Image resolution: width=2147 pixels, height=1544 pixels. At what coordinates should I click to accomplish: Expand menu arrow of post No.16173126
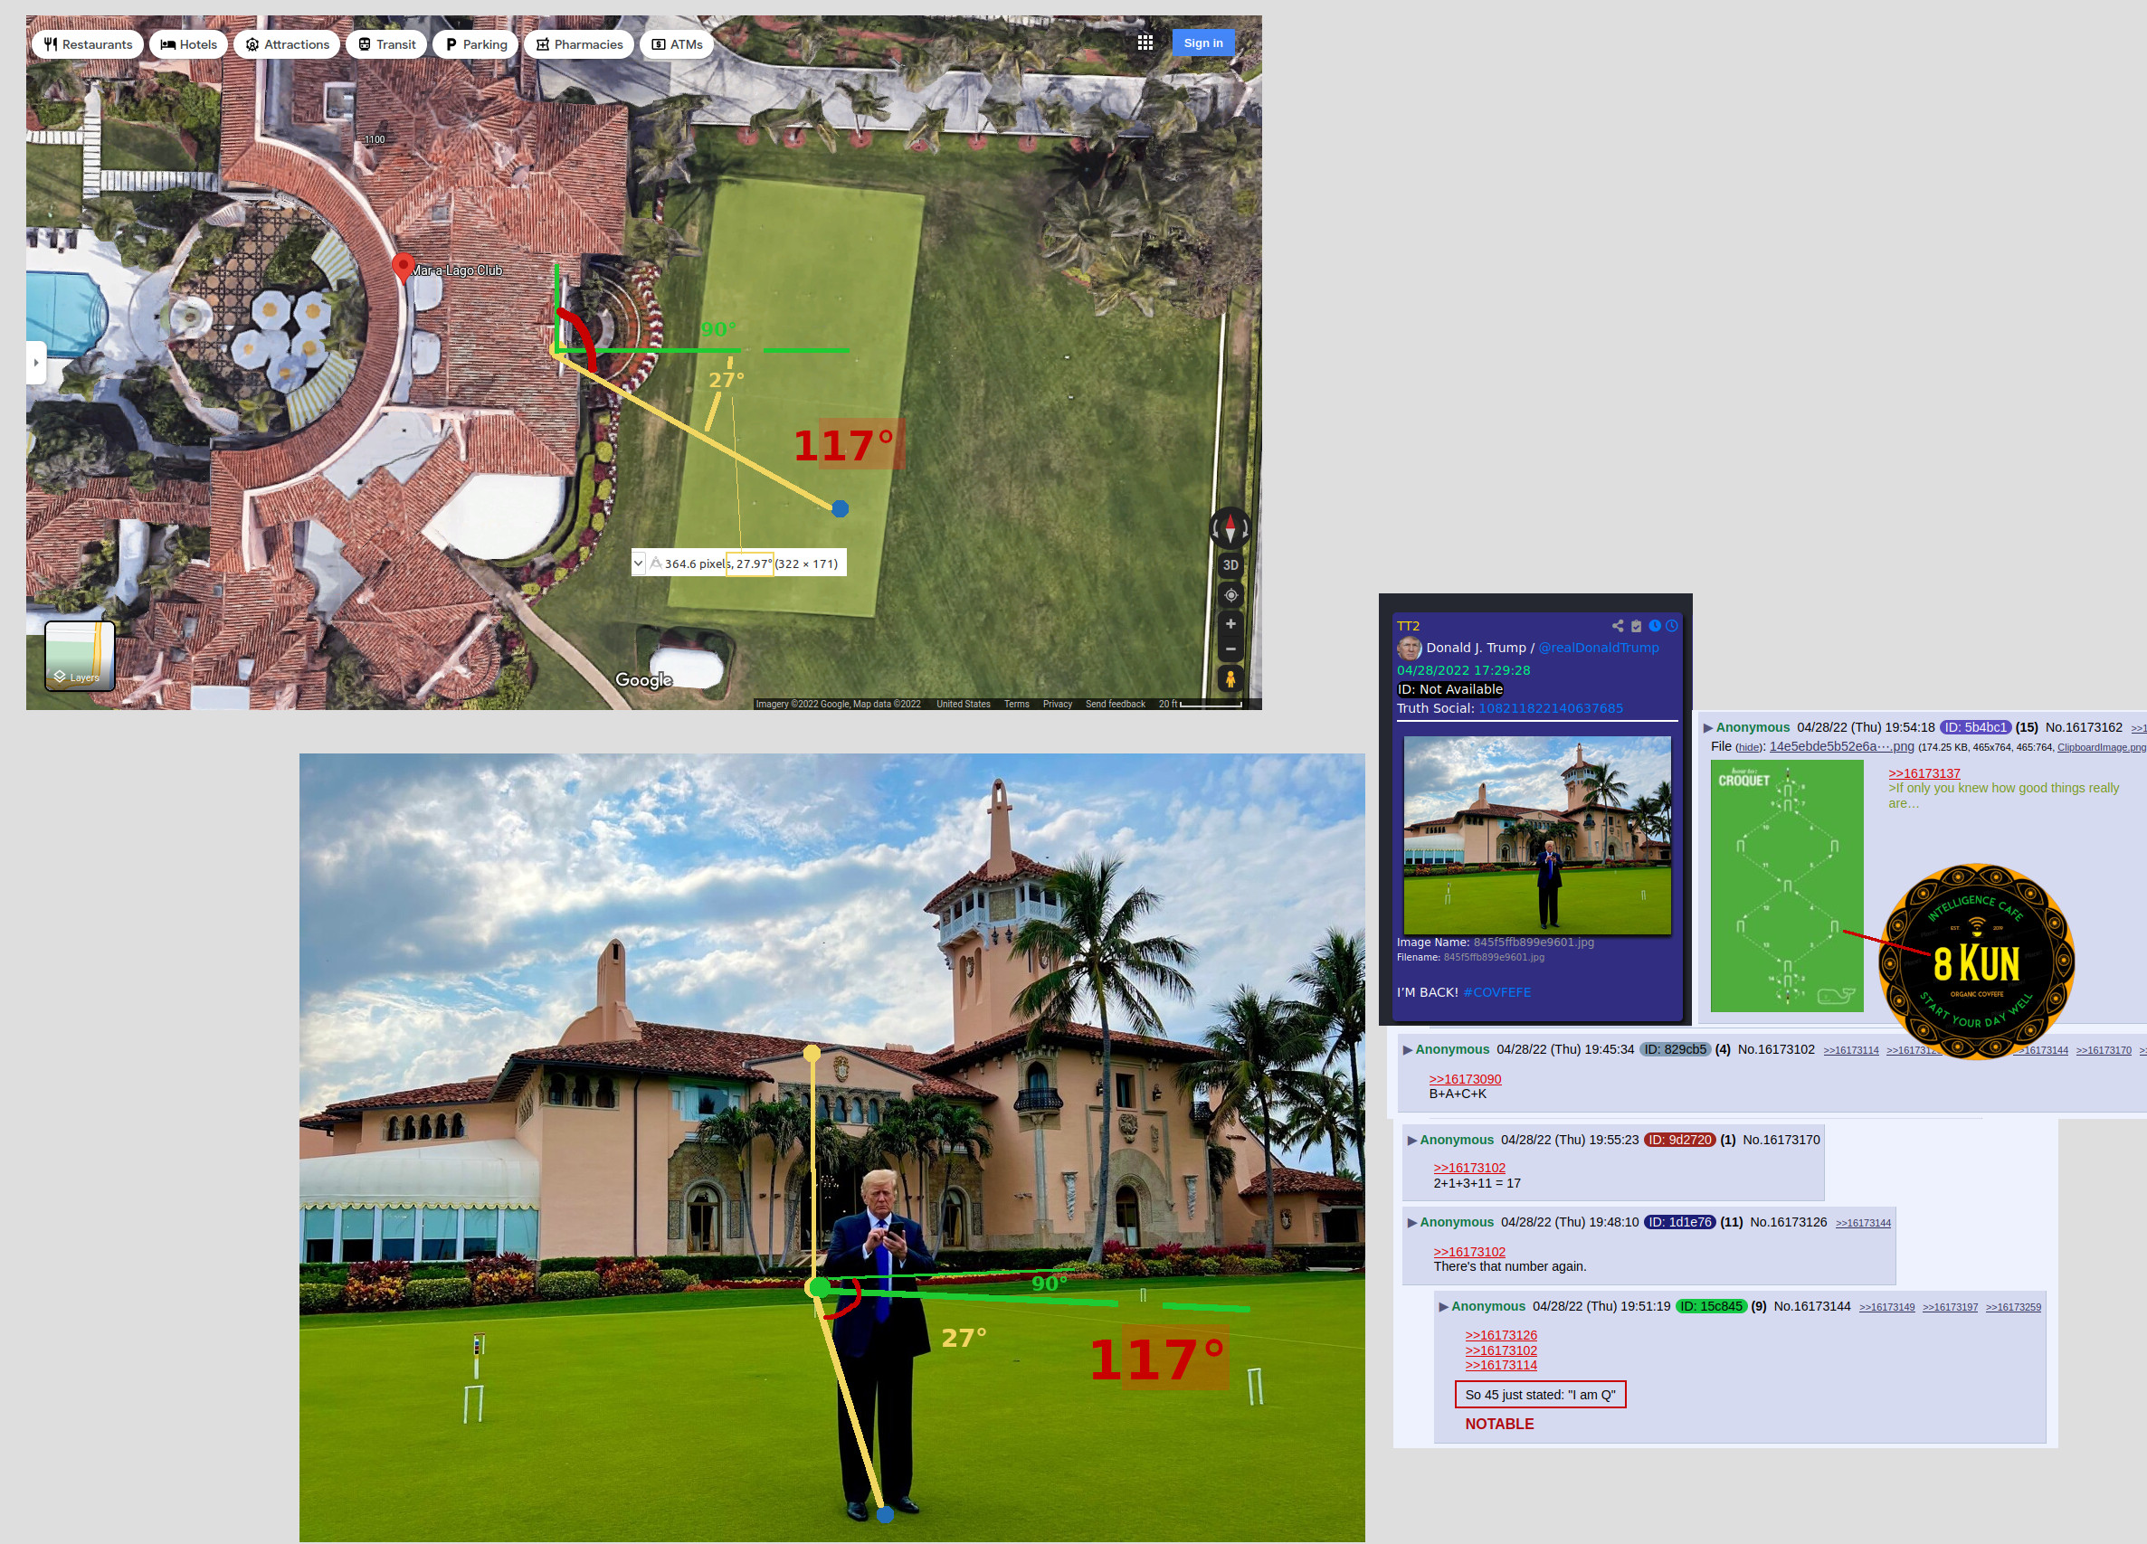1411,1223
